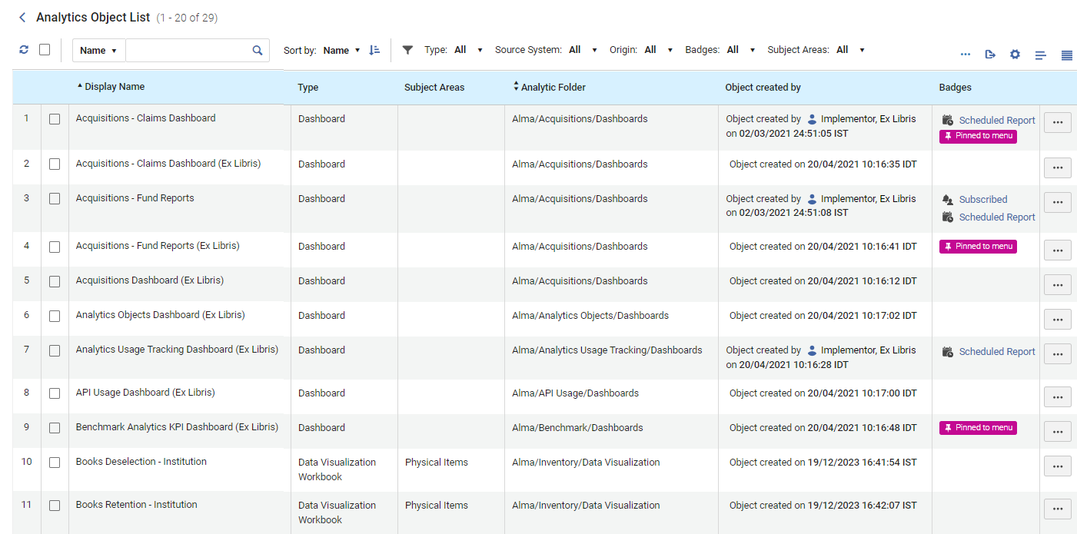Open the Scheduled Report link in row 7
1077x534 pixels.
coord(997,352)
